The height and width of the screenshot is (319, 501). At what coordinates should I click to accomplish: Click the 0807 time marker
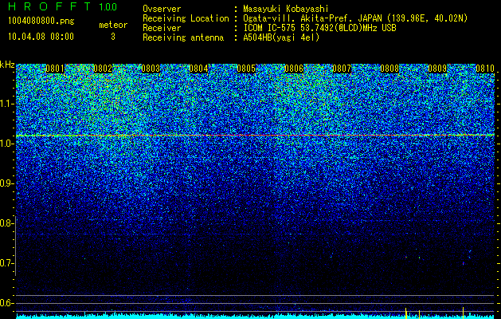click(342, 69)
